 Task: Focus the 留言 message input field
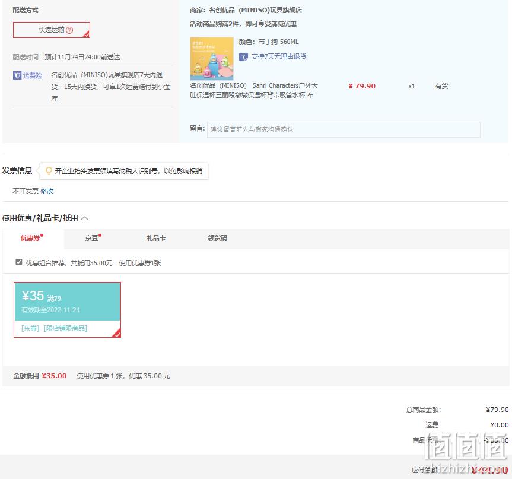(x=344, y=130)
